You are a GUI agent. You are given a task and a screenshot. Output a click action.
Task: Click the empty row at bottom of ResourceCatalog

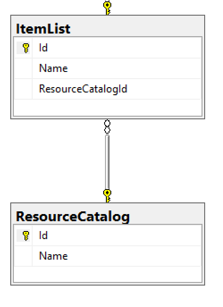pos(108,274)
